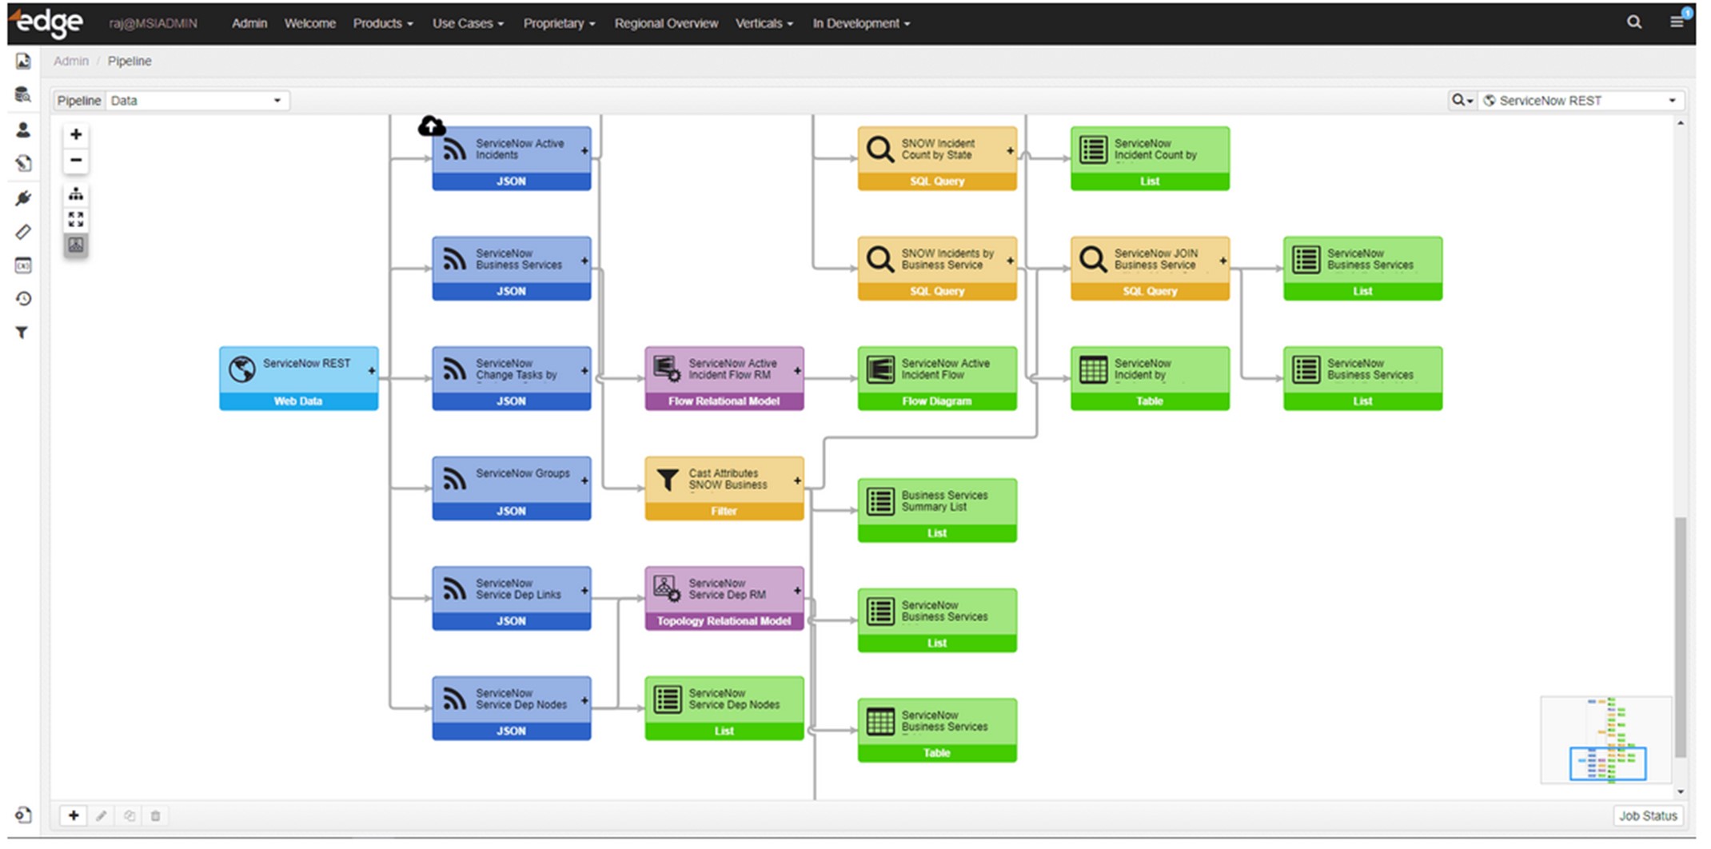Viewport: 1711px width, 849px height.
Task: Expand plus on Cast Attributes filter node
Action: (797, 480)
